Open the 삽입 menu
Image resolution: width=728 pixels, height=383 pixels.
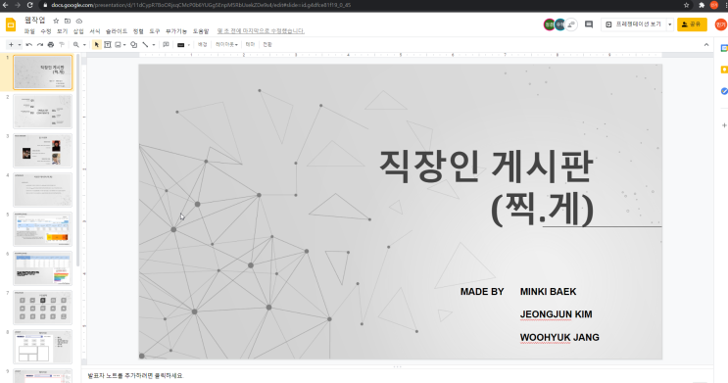click(x=78, y=31)
